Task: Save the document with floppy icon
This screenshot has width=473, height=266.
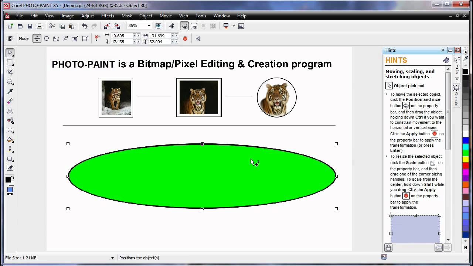Action: tap(30, 26)
